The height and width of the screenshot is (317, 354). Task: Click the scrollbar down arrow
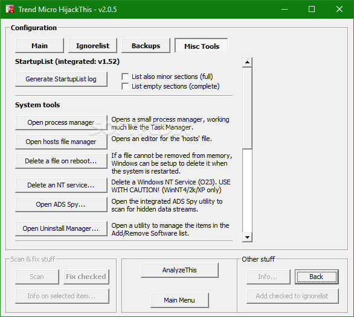[247, 237]
